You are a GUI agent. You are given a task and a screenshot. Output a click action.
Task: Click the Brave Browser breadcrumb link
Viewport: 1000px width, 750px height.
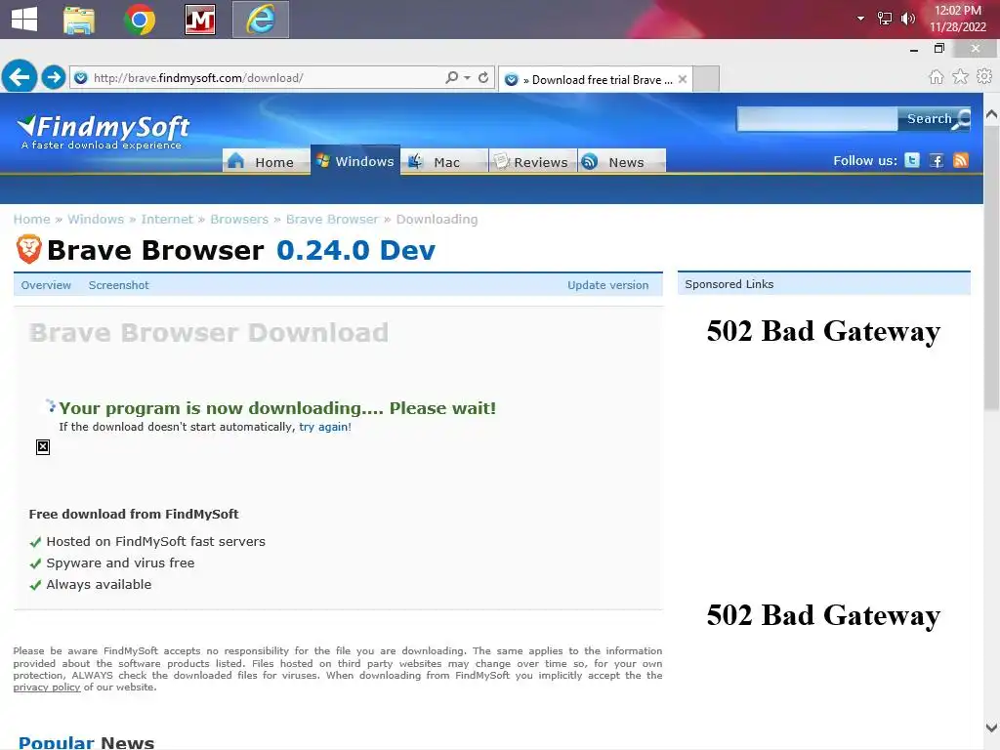tap(332, 220)
